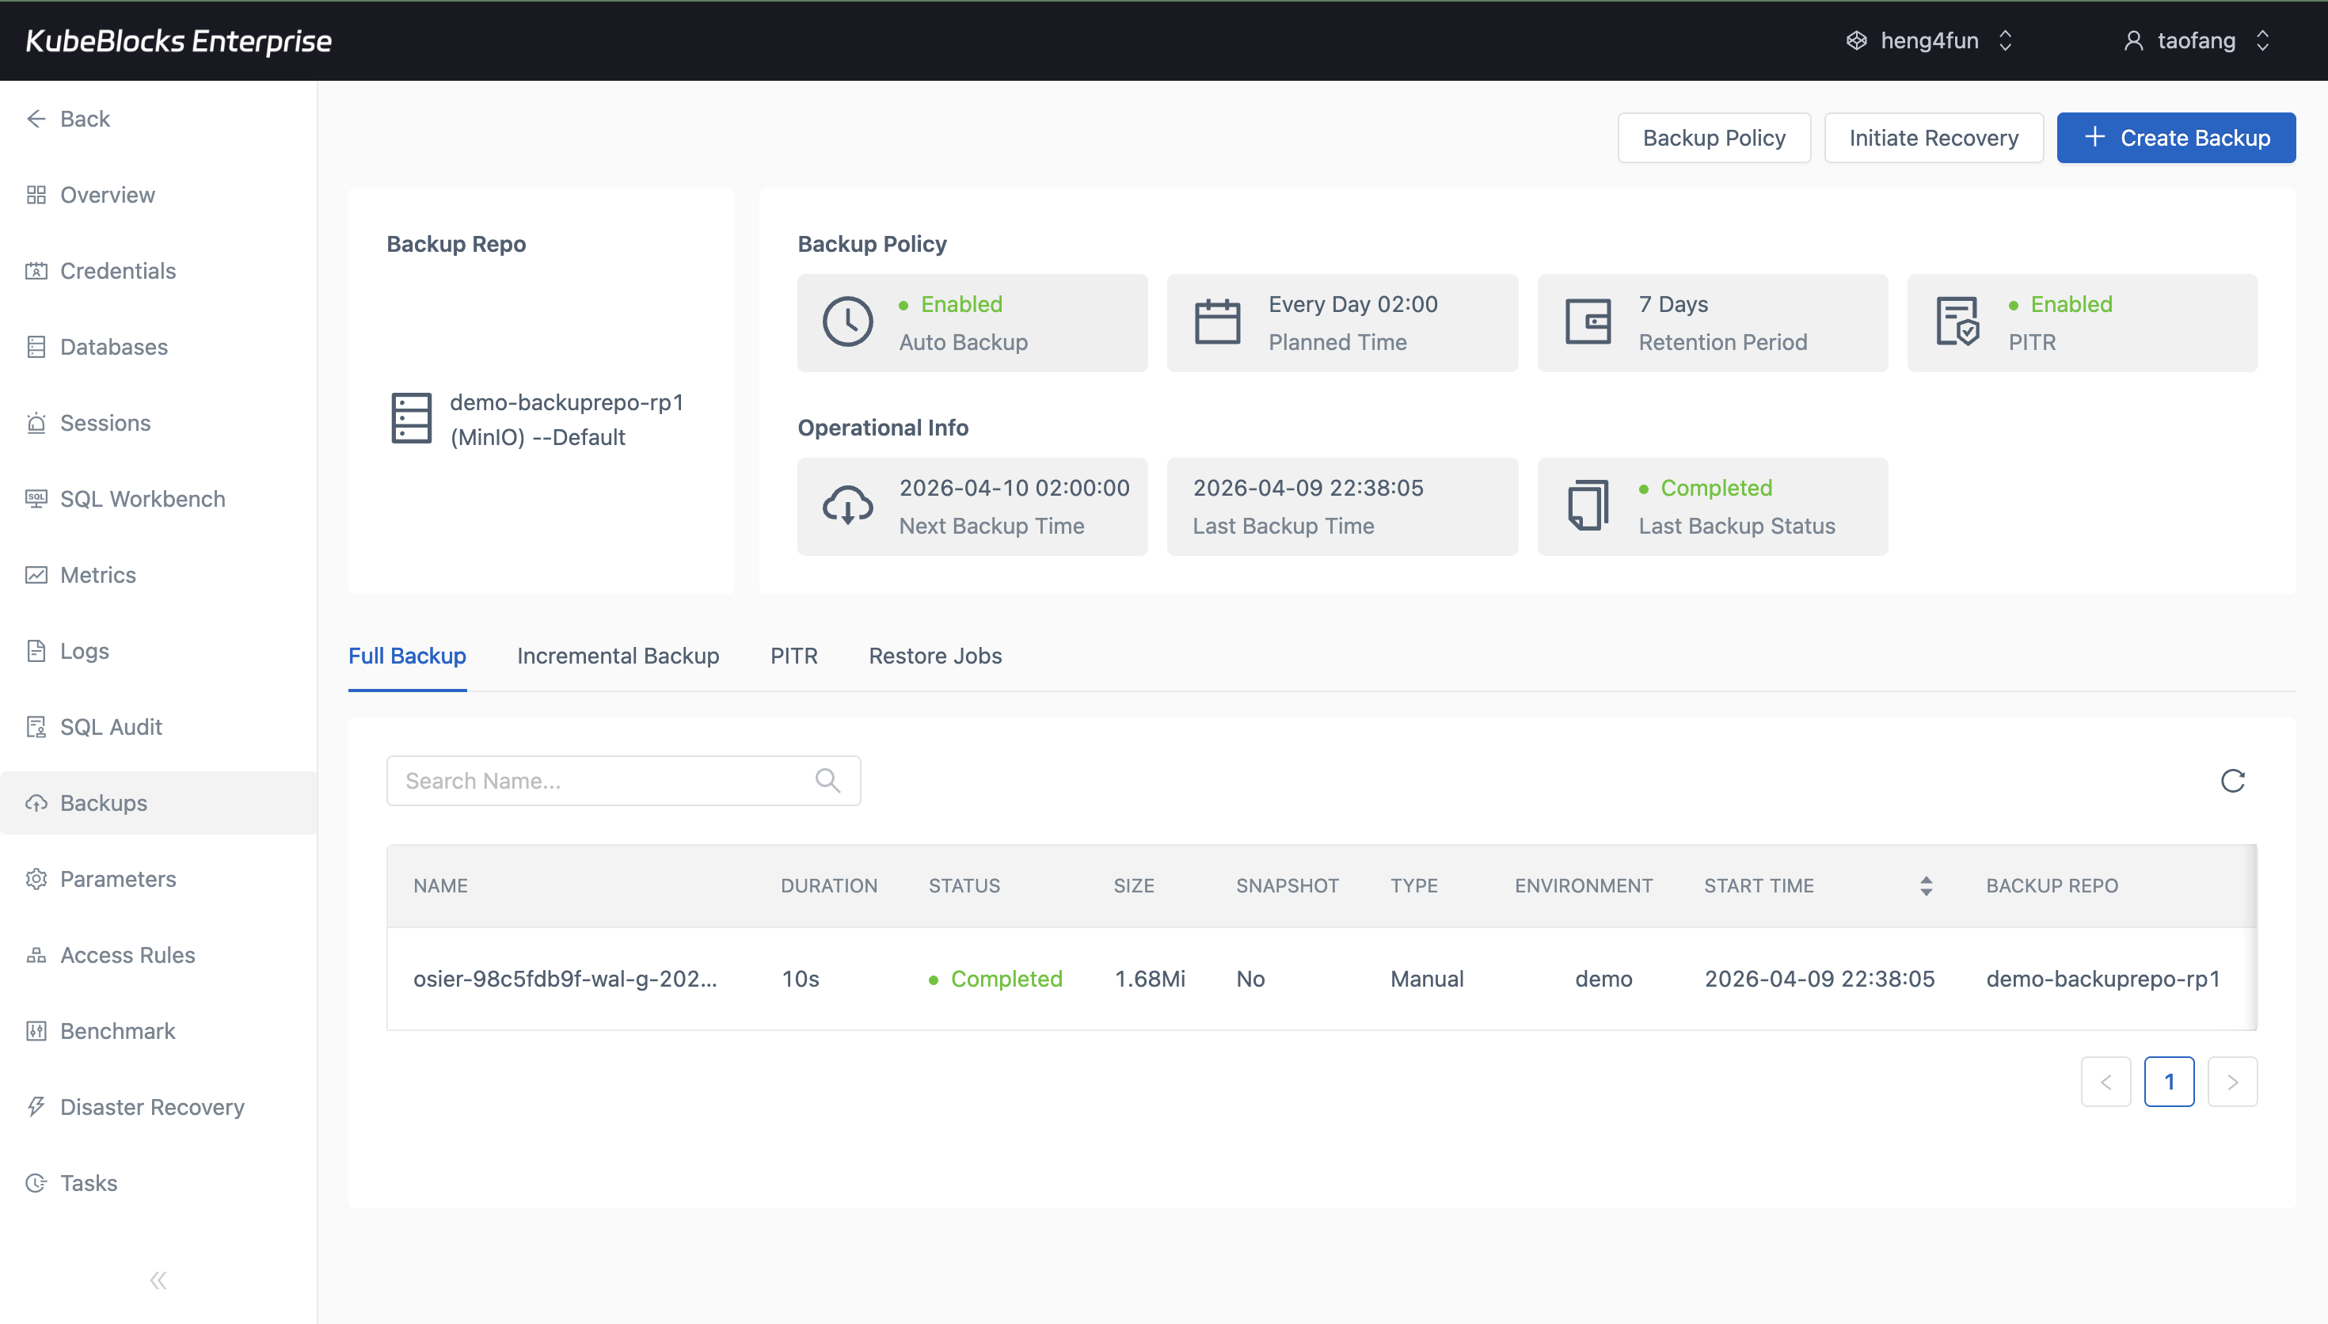Screen dimensions: 2328x1324
Task: Collapse the left sidebar
Action: click(x=158, y=1280)
